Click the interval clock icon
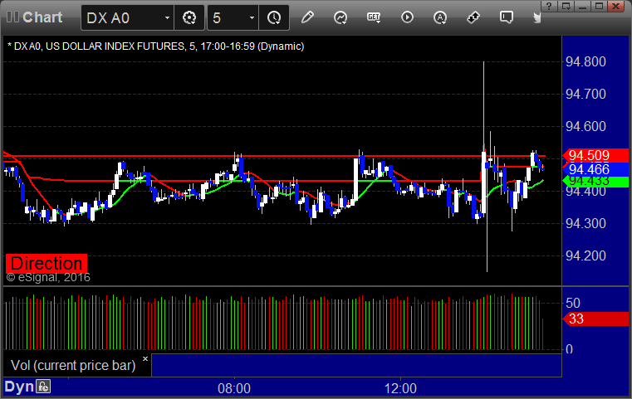The image size is (632, 399). click(x=274, y=17)
